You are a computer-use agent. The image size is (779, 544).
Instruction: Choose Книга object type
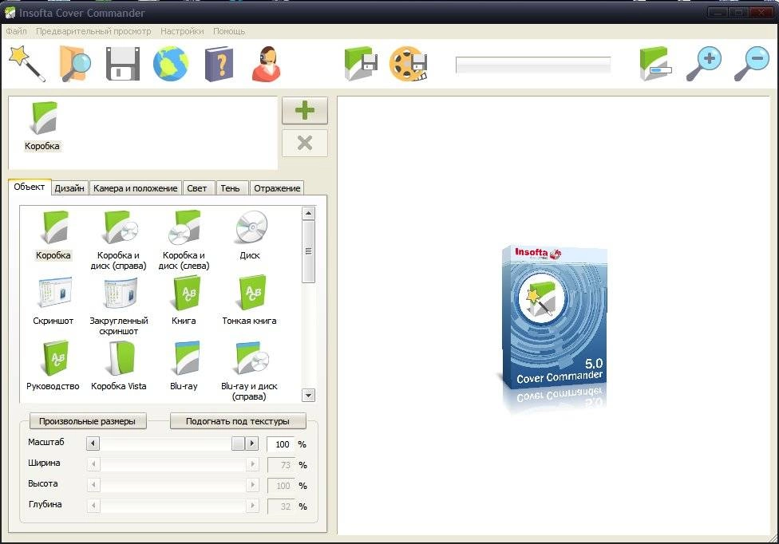click(184, 301)
